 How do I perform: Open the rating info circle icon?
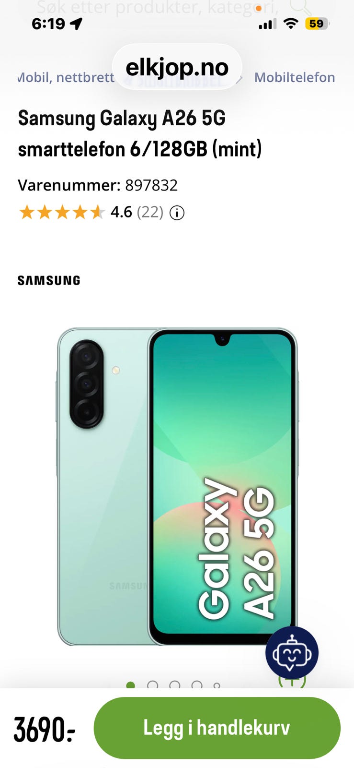click(x=177, y=213)
